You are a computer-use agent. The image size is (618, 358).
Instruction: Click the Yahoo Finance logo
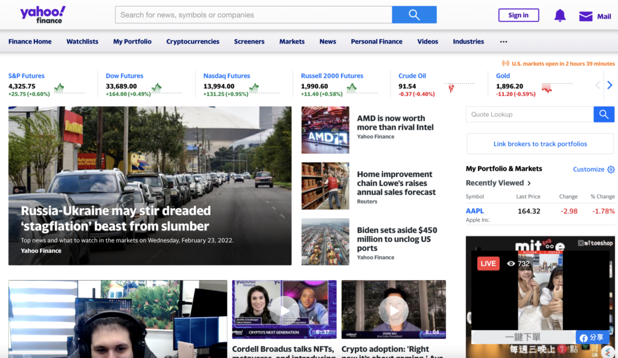click(x=43, y=14)
